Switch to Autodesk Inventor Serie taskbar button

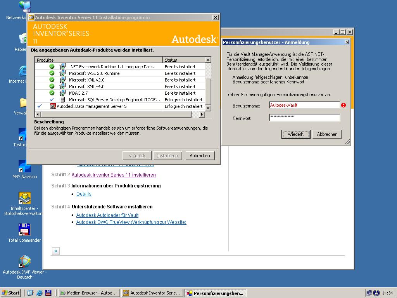(152, 293)
